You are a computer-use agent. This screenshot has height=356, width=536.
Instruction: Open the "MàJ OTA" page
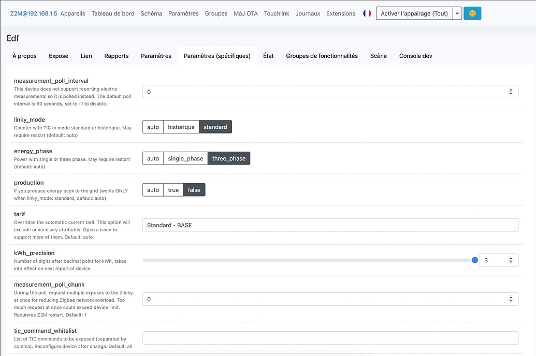pos(247,13)
